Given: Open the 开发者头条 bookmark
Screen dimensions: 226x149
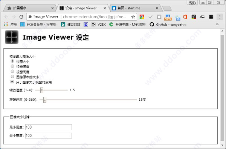Looking at the screenshot, I should 39,25.
